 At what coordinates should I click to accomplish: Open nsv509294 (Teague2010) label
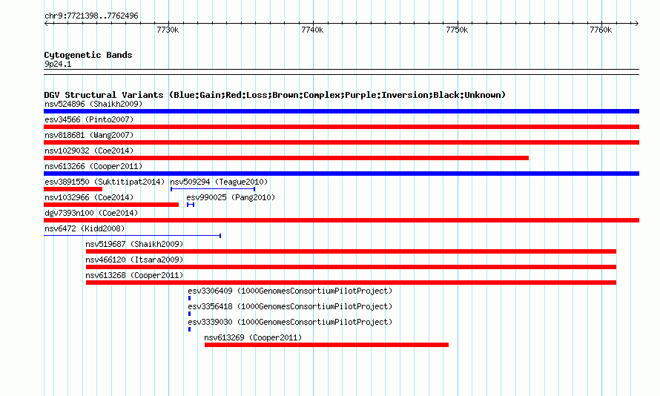pyautogui.click(x=219, y=182)
